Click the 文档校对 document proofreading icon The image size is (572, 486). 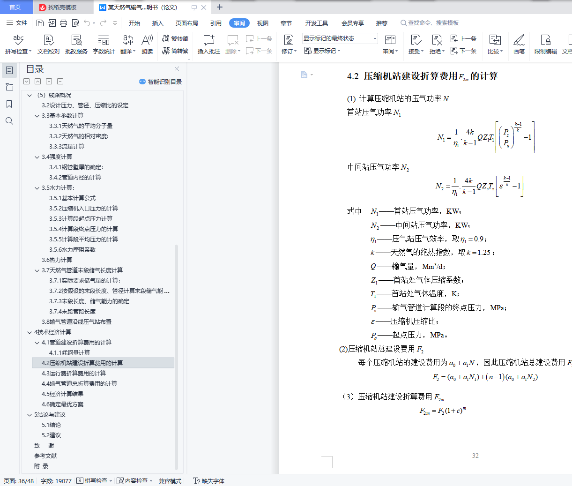[x=49, y=45]
